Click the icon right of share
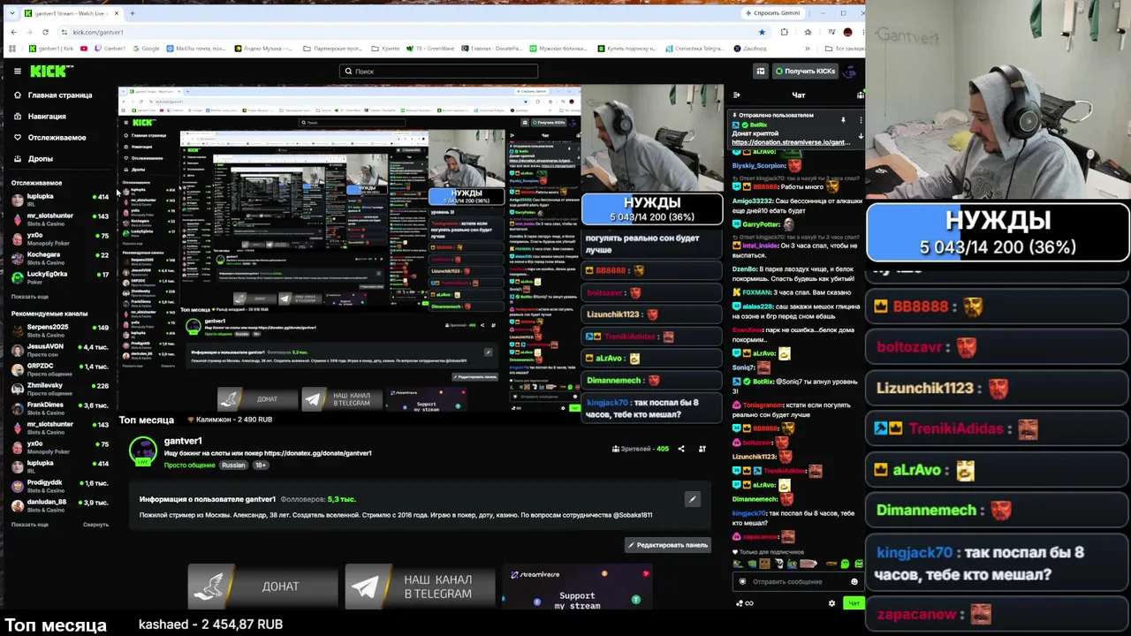This screenshot has height=636, width=1131. pos(702,449)
